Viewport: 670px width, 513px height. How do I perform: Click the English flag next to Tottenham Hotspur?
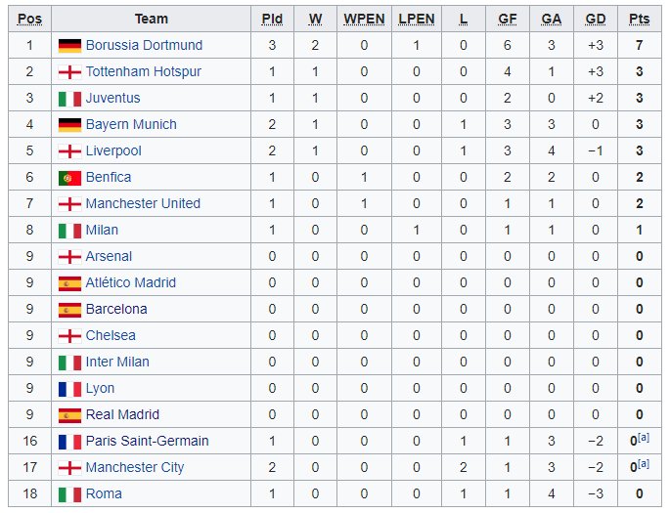click(69, 72)
